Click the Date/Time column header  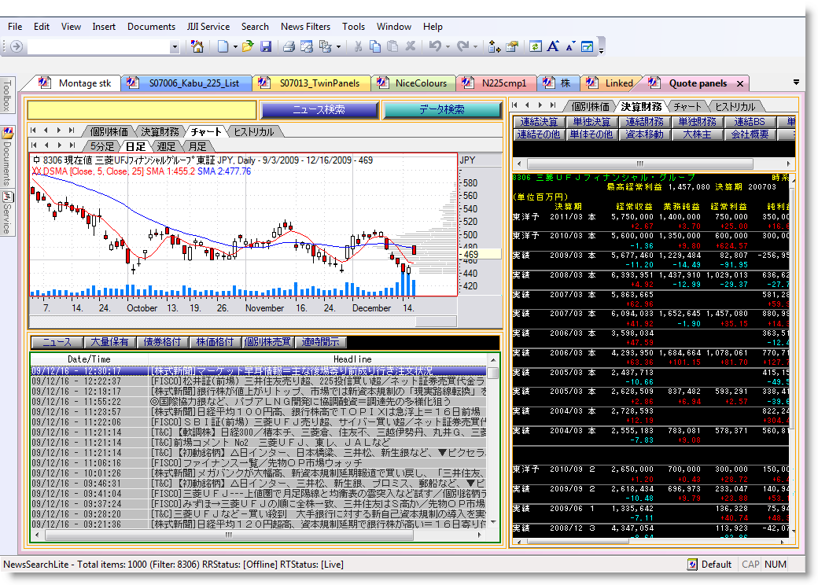(x=89, y=359)
